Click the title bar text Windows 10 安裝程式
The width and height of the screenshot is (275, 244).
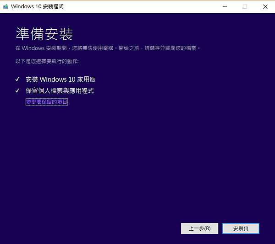pos(37,6)
